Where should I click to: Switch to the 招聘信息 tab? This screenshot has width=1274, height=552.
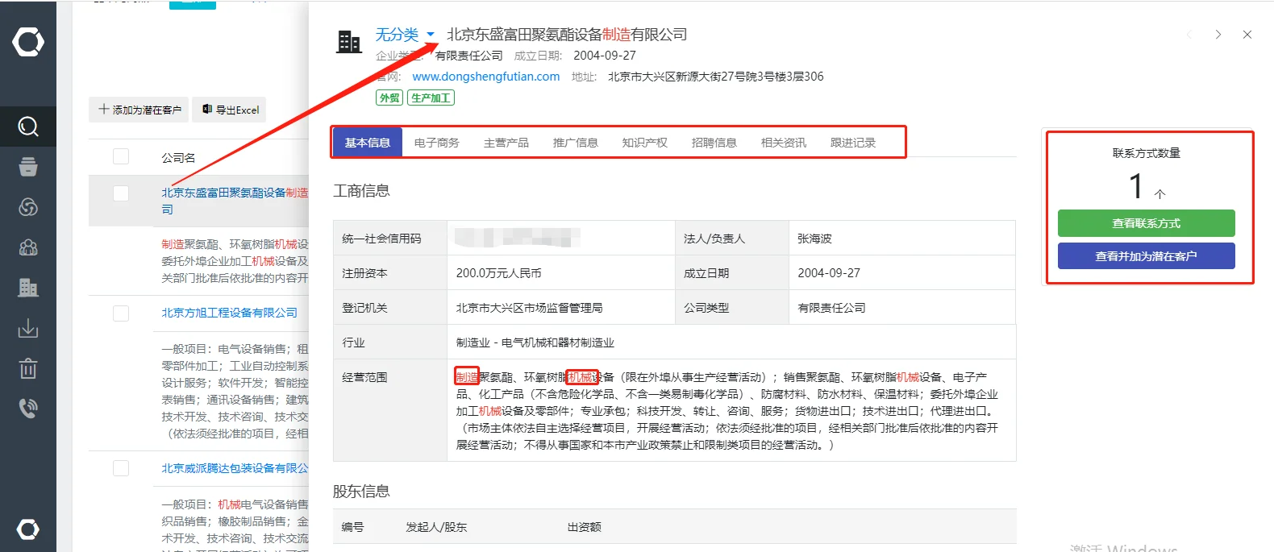point(714,143)
